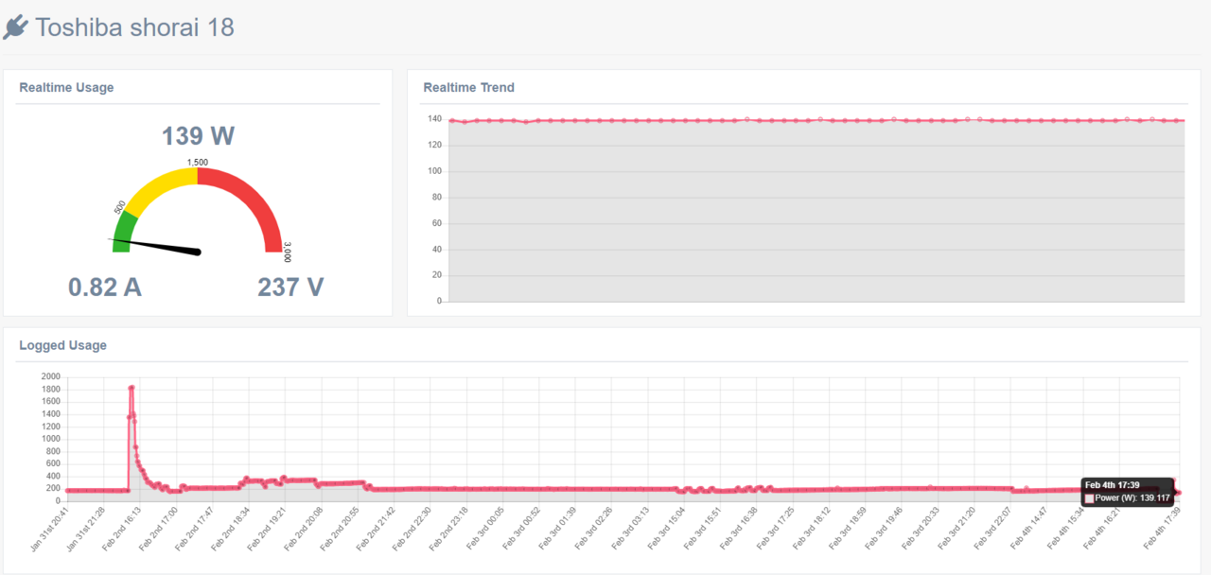Viewport: 1211px width, 575px height.
Task: Click the 1400 label on Logged Usage axis
Action: coord(51,414)
